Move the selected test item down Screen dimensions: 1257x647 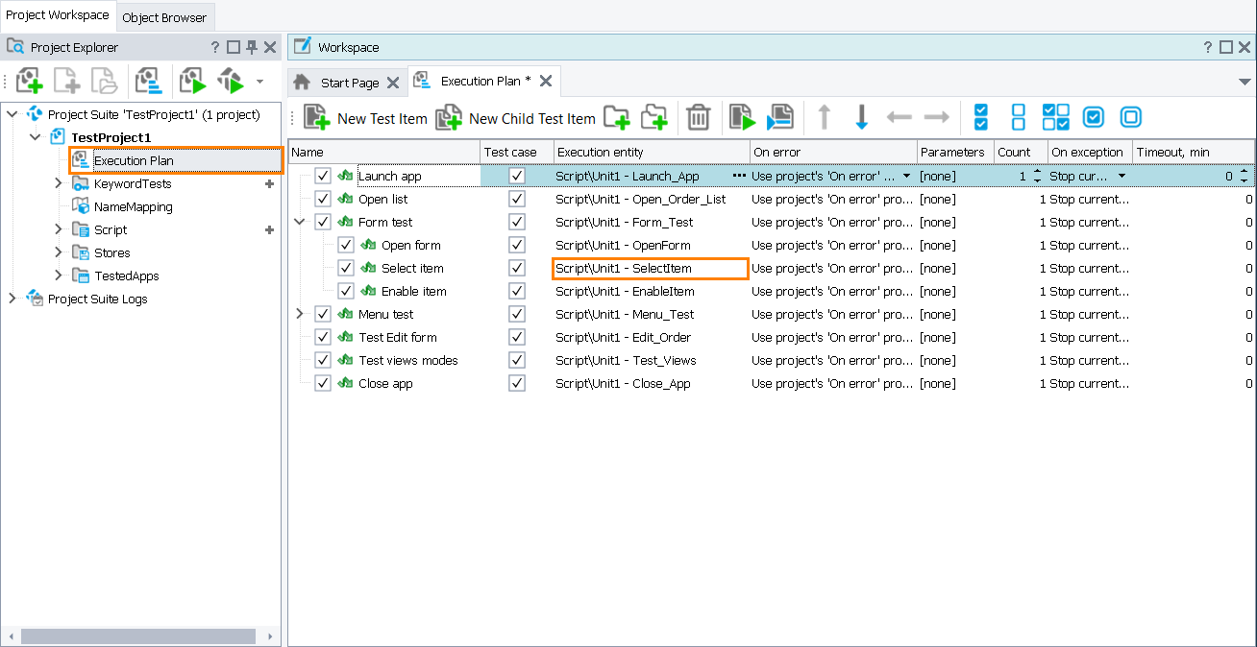coord(861,116)
